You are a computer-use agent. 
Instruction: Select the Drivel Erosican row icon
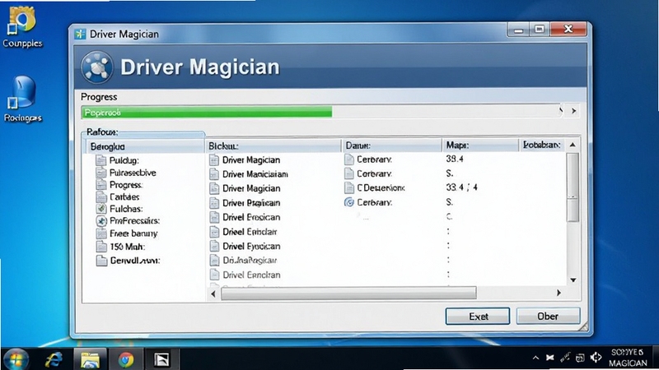[x=214, y=217]
